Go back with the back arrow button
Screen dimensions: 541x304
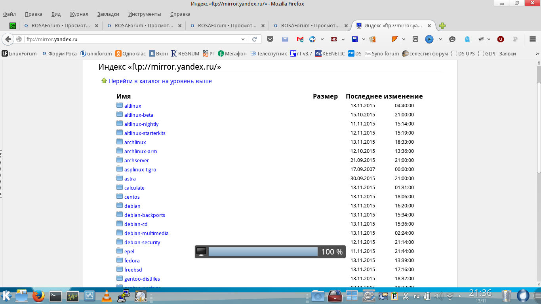[x=8, y=39]
